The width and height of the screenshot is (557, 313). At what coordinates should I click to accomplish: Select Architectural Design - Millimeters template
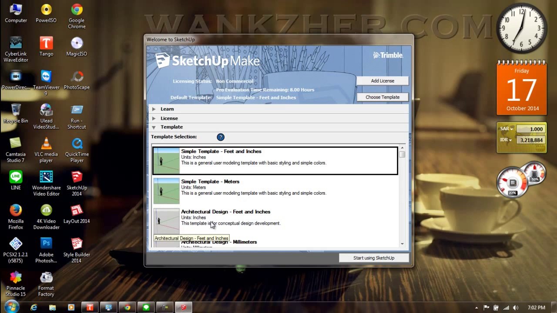pos(275,243)
